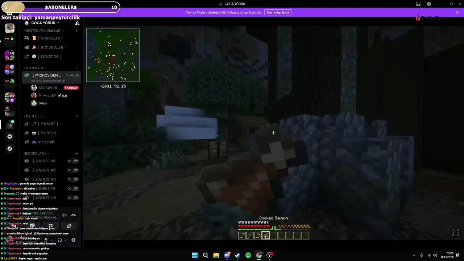The height and width of the screenshot is (261, 464).
Task: Select the highlighted Cooked Salmon hotbar slot
Action: [x=266, y=236]
